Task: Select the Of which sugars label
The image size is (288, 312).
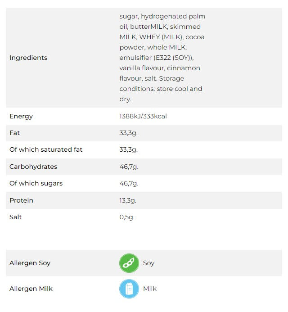Action: [36, 183]
